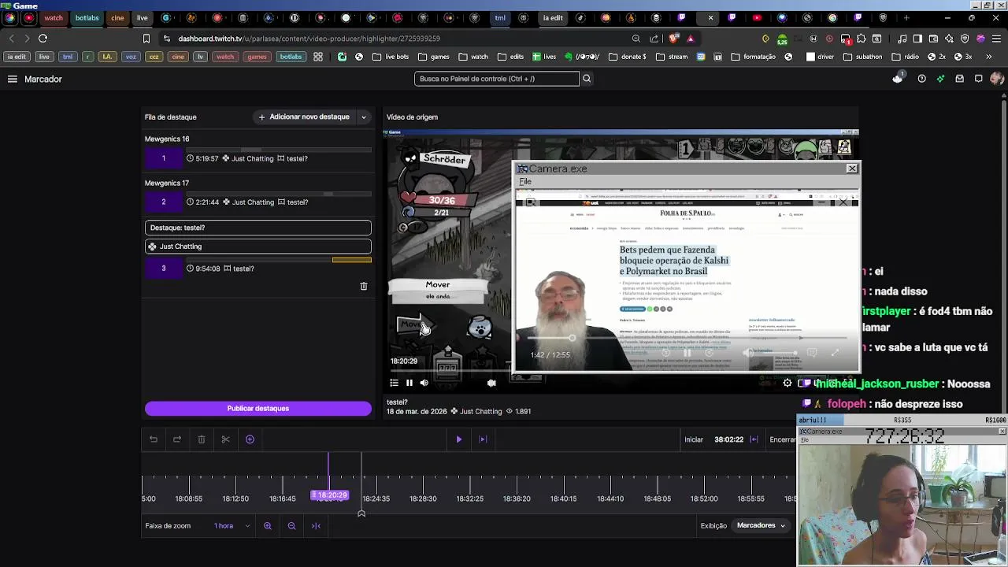
Task: Open the video player settings gear
Action: (x=787, y=383)
